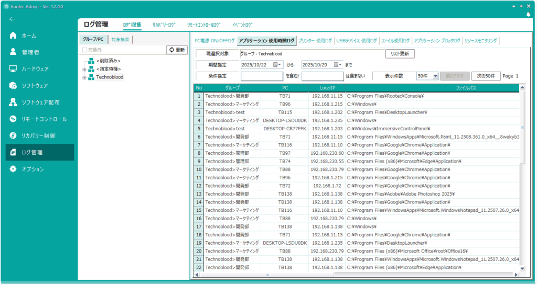
Task: Open the 表示件数 50件 dropdown
Action: (x=435, y=76)
